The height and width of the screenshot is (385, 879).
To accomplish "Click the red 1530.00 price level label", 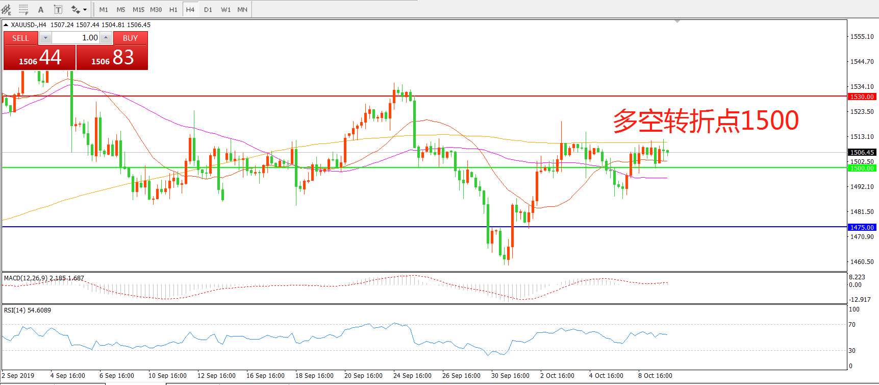I will [x=862, y=97].
